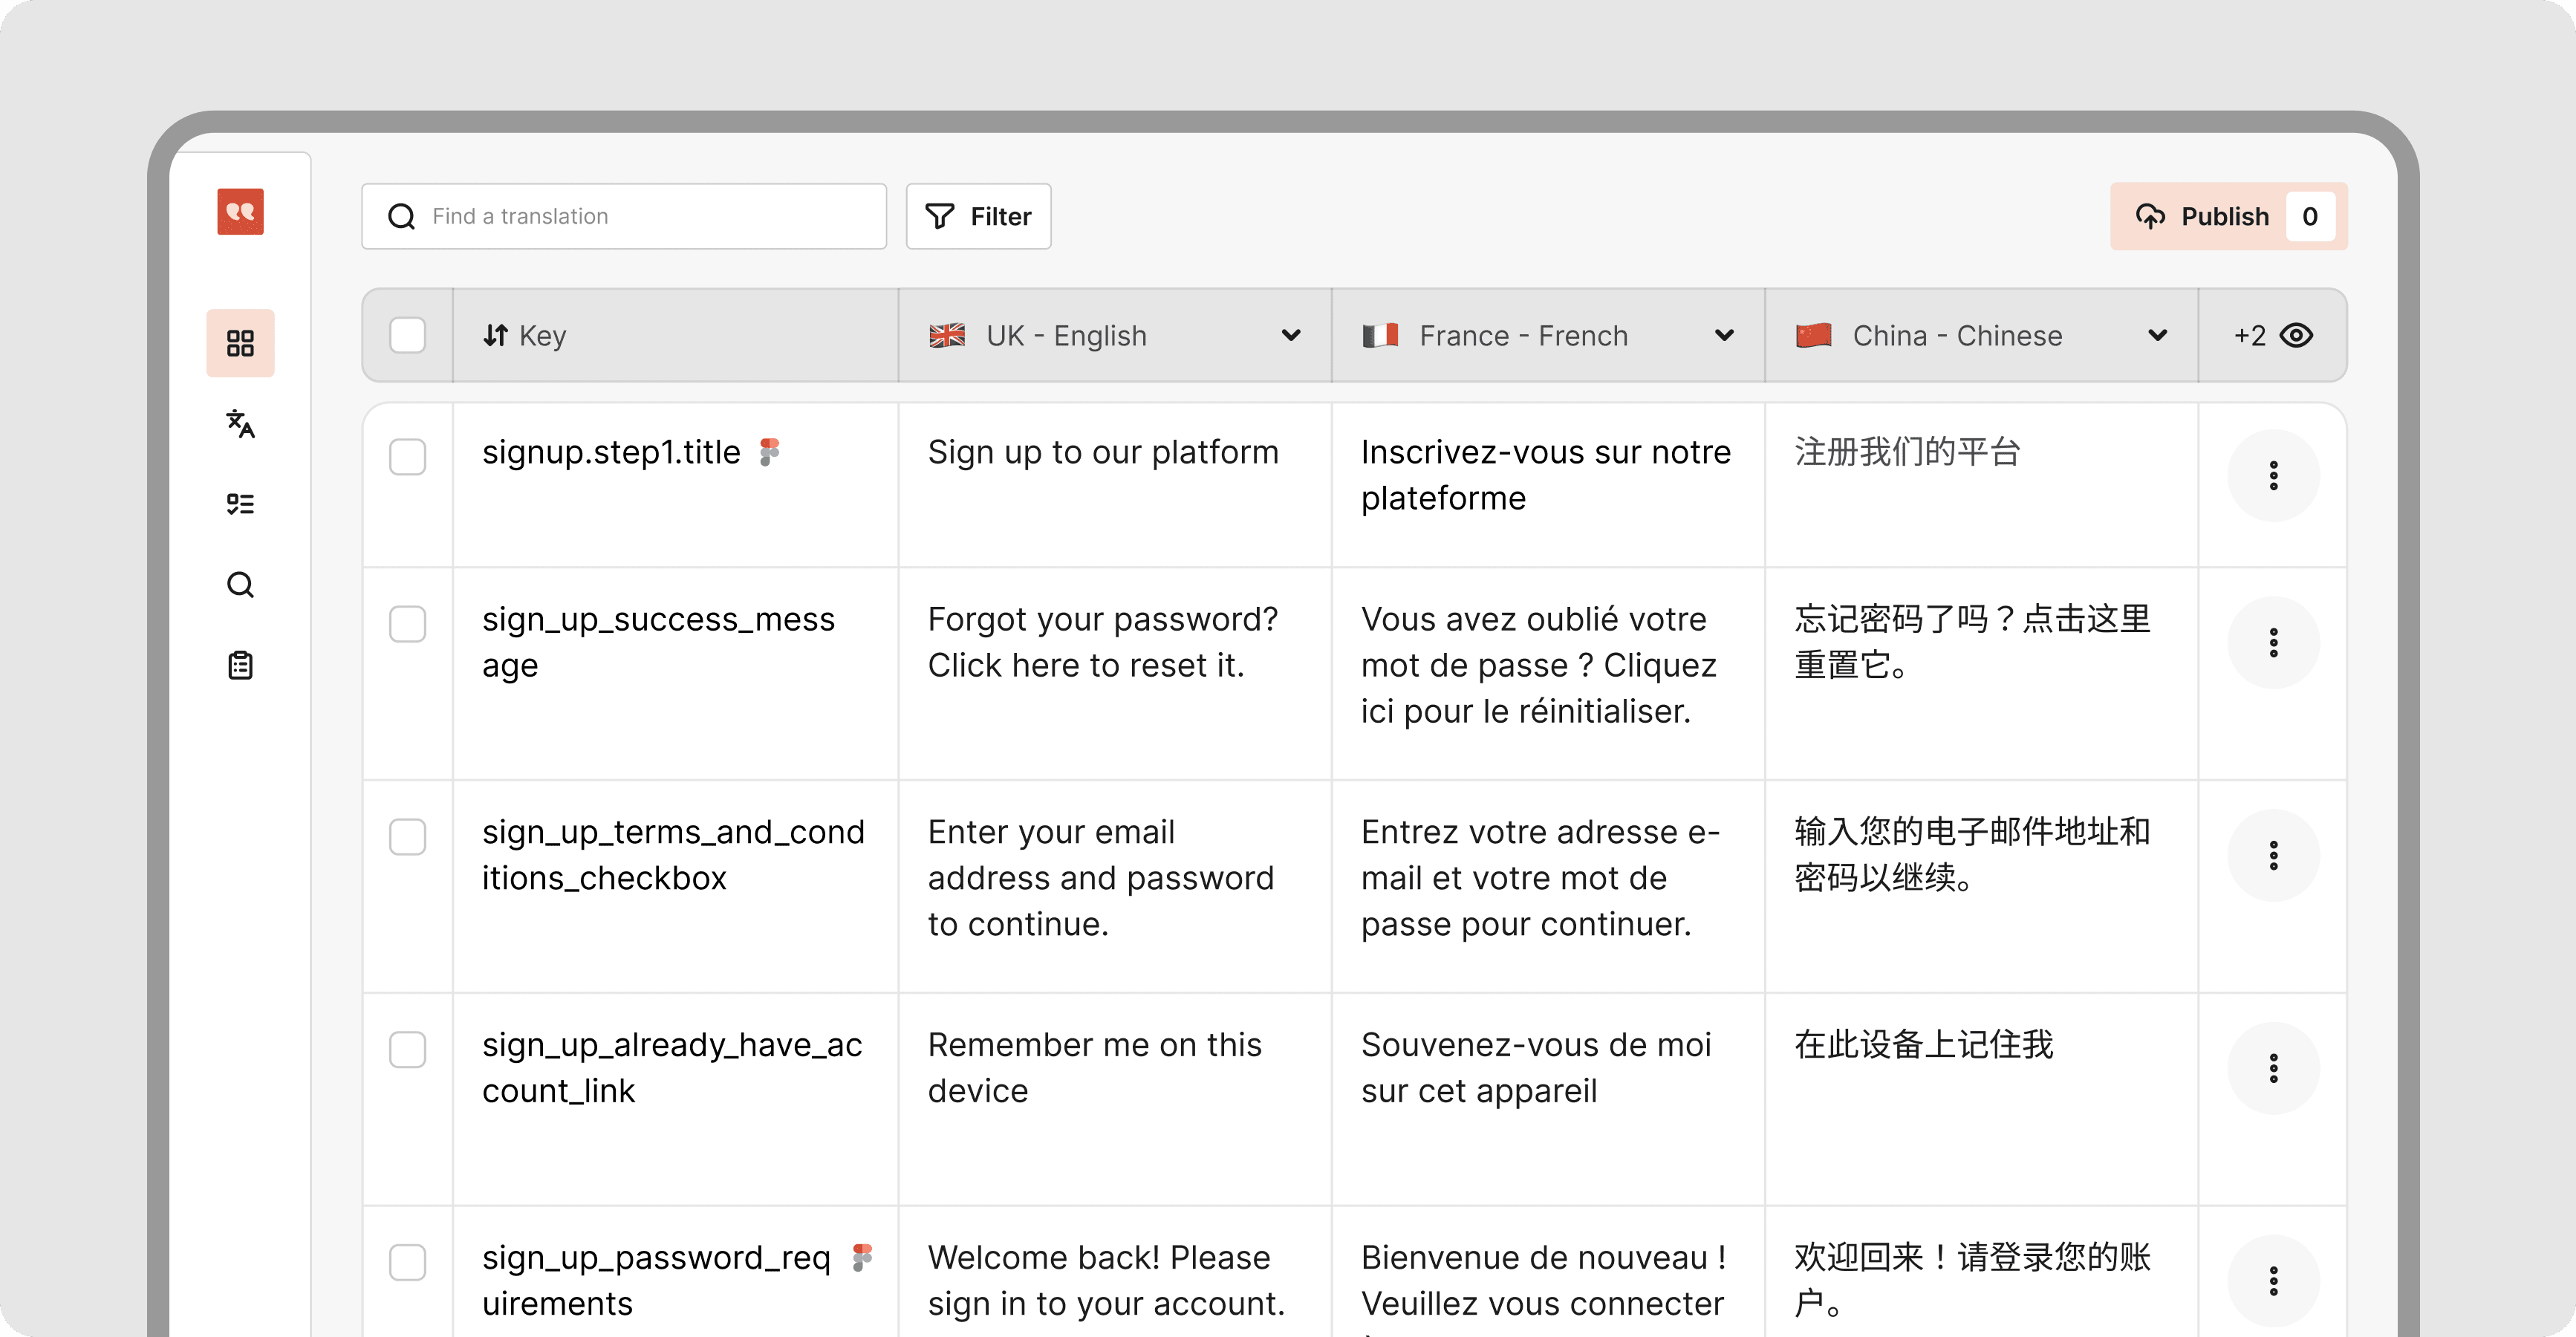Open three-dot menu for signup.step1.title row

tap(2273, 476)
